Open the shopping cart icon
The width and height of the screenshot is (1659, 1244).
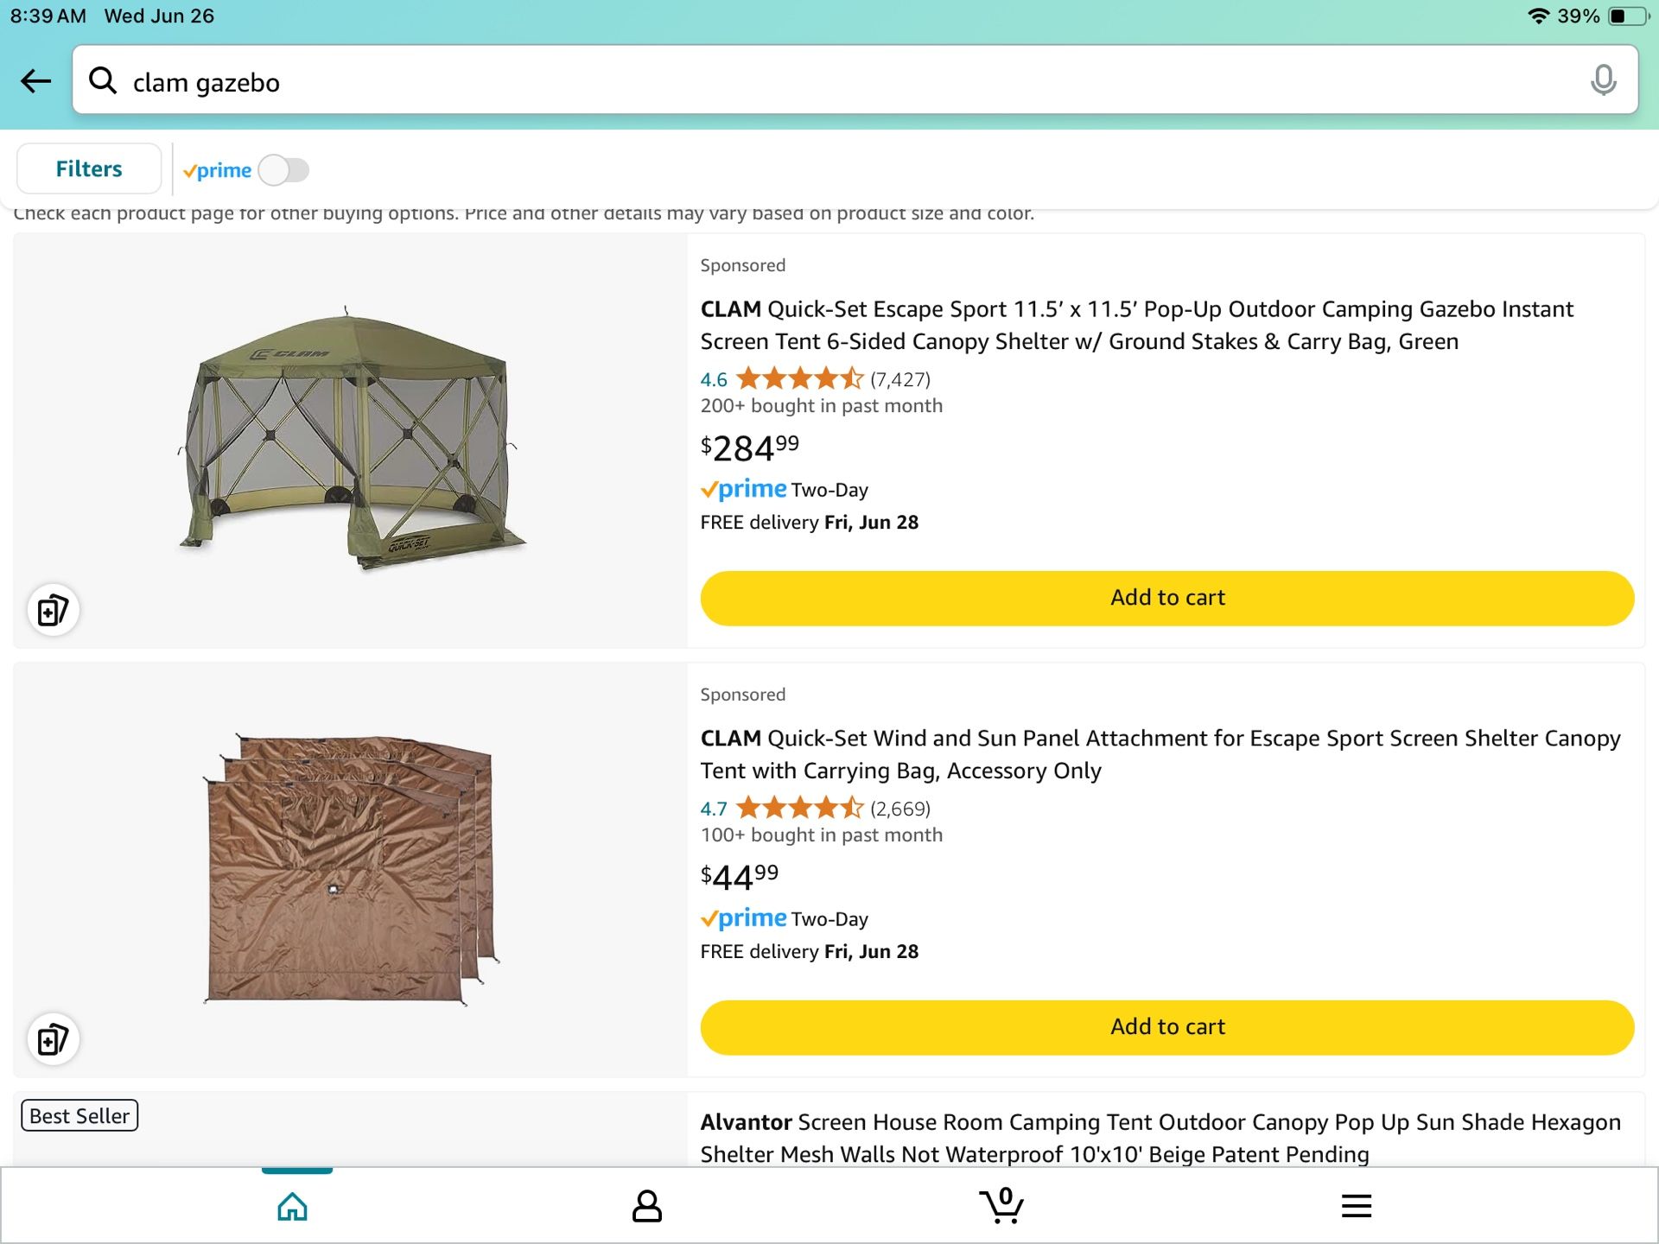[x=1001, y=1206]
